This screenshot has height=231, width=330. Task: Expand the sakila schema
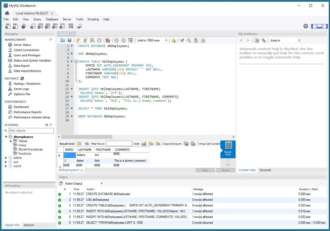[x=6, y=158]
